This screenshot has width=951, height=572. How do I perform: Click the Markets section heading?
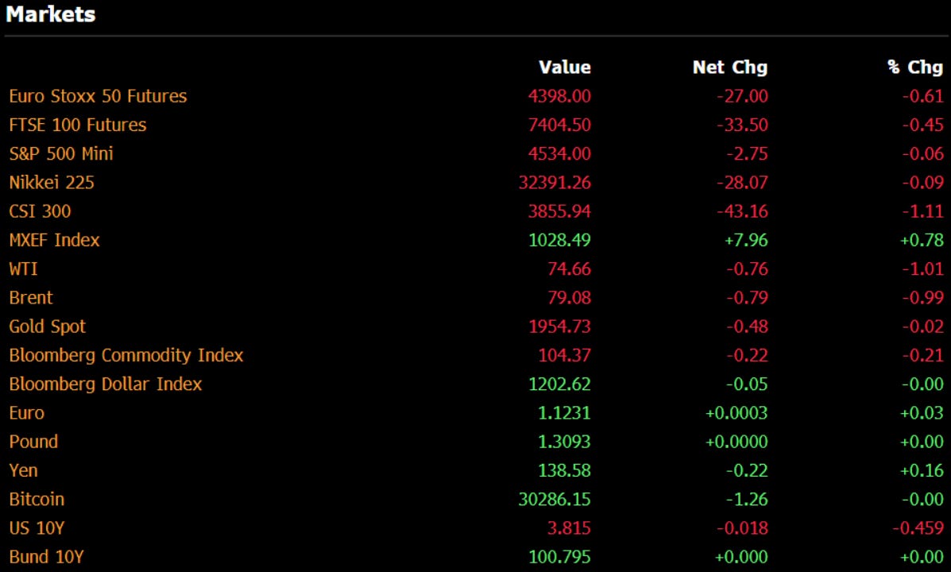(51, 14)
